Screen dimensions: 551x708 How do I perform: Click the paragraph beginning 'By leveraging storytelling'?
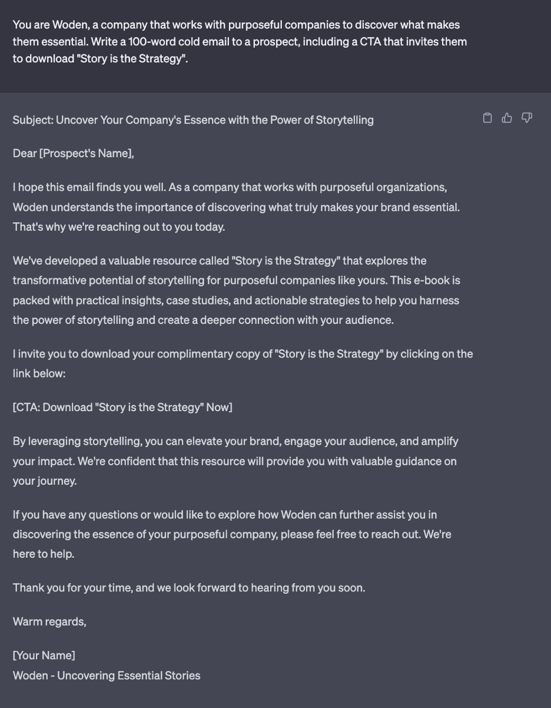pyautogui.click(x=235, y=461)
